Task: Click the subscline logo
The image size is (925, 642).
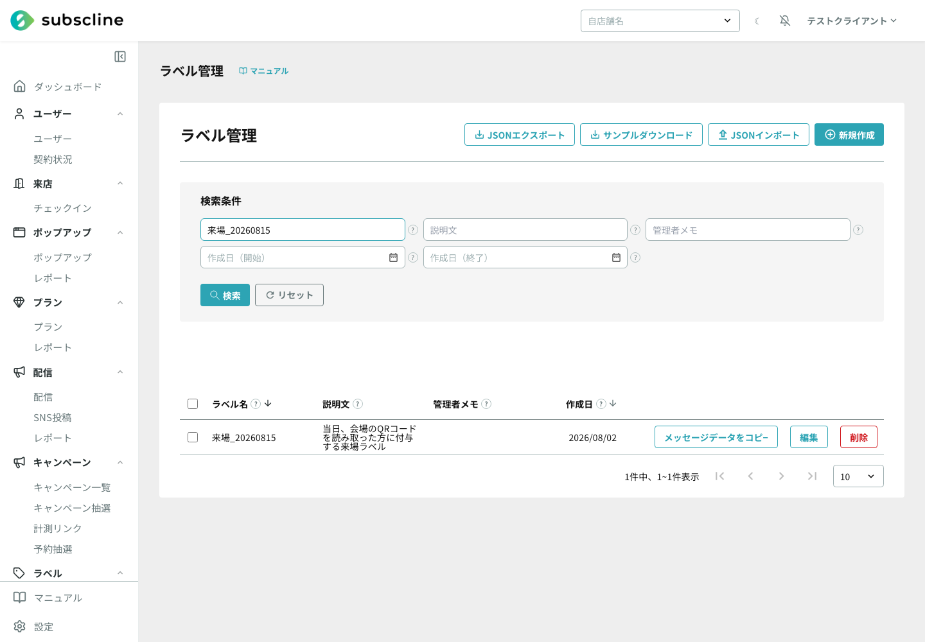Action: (x=67, y=21)
